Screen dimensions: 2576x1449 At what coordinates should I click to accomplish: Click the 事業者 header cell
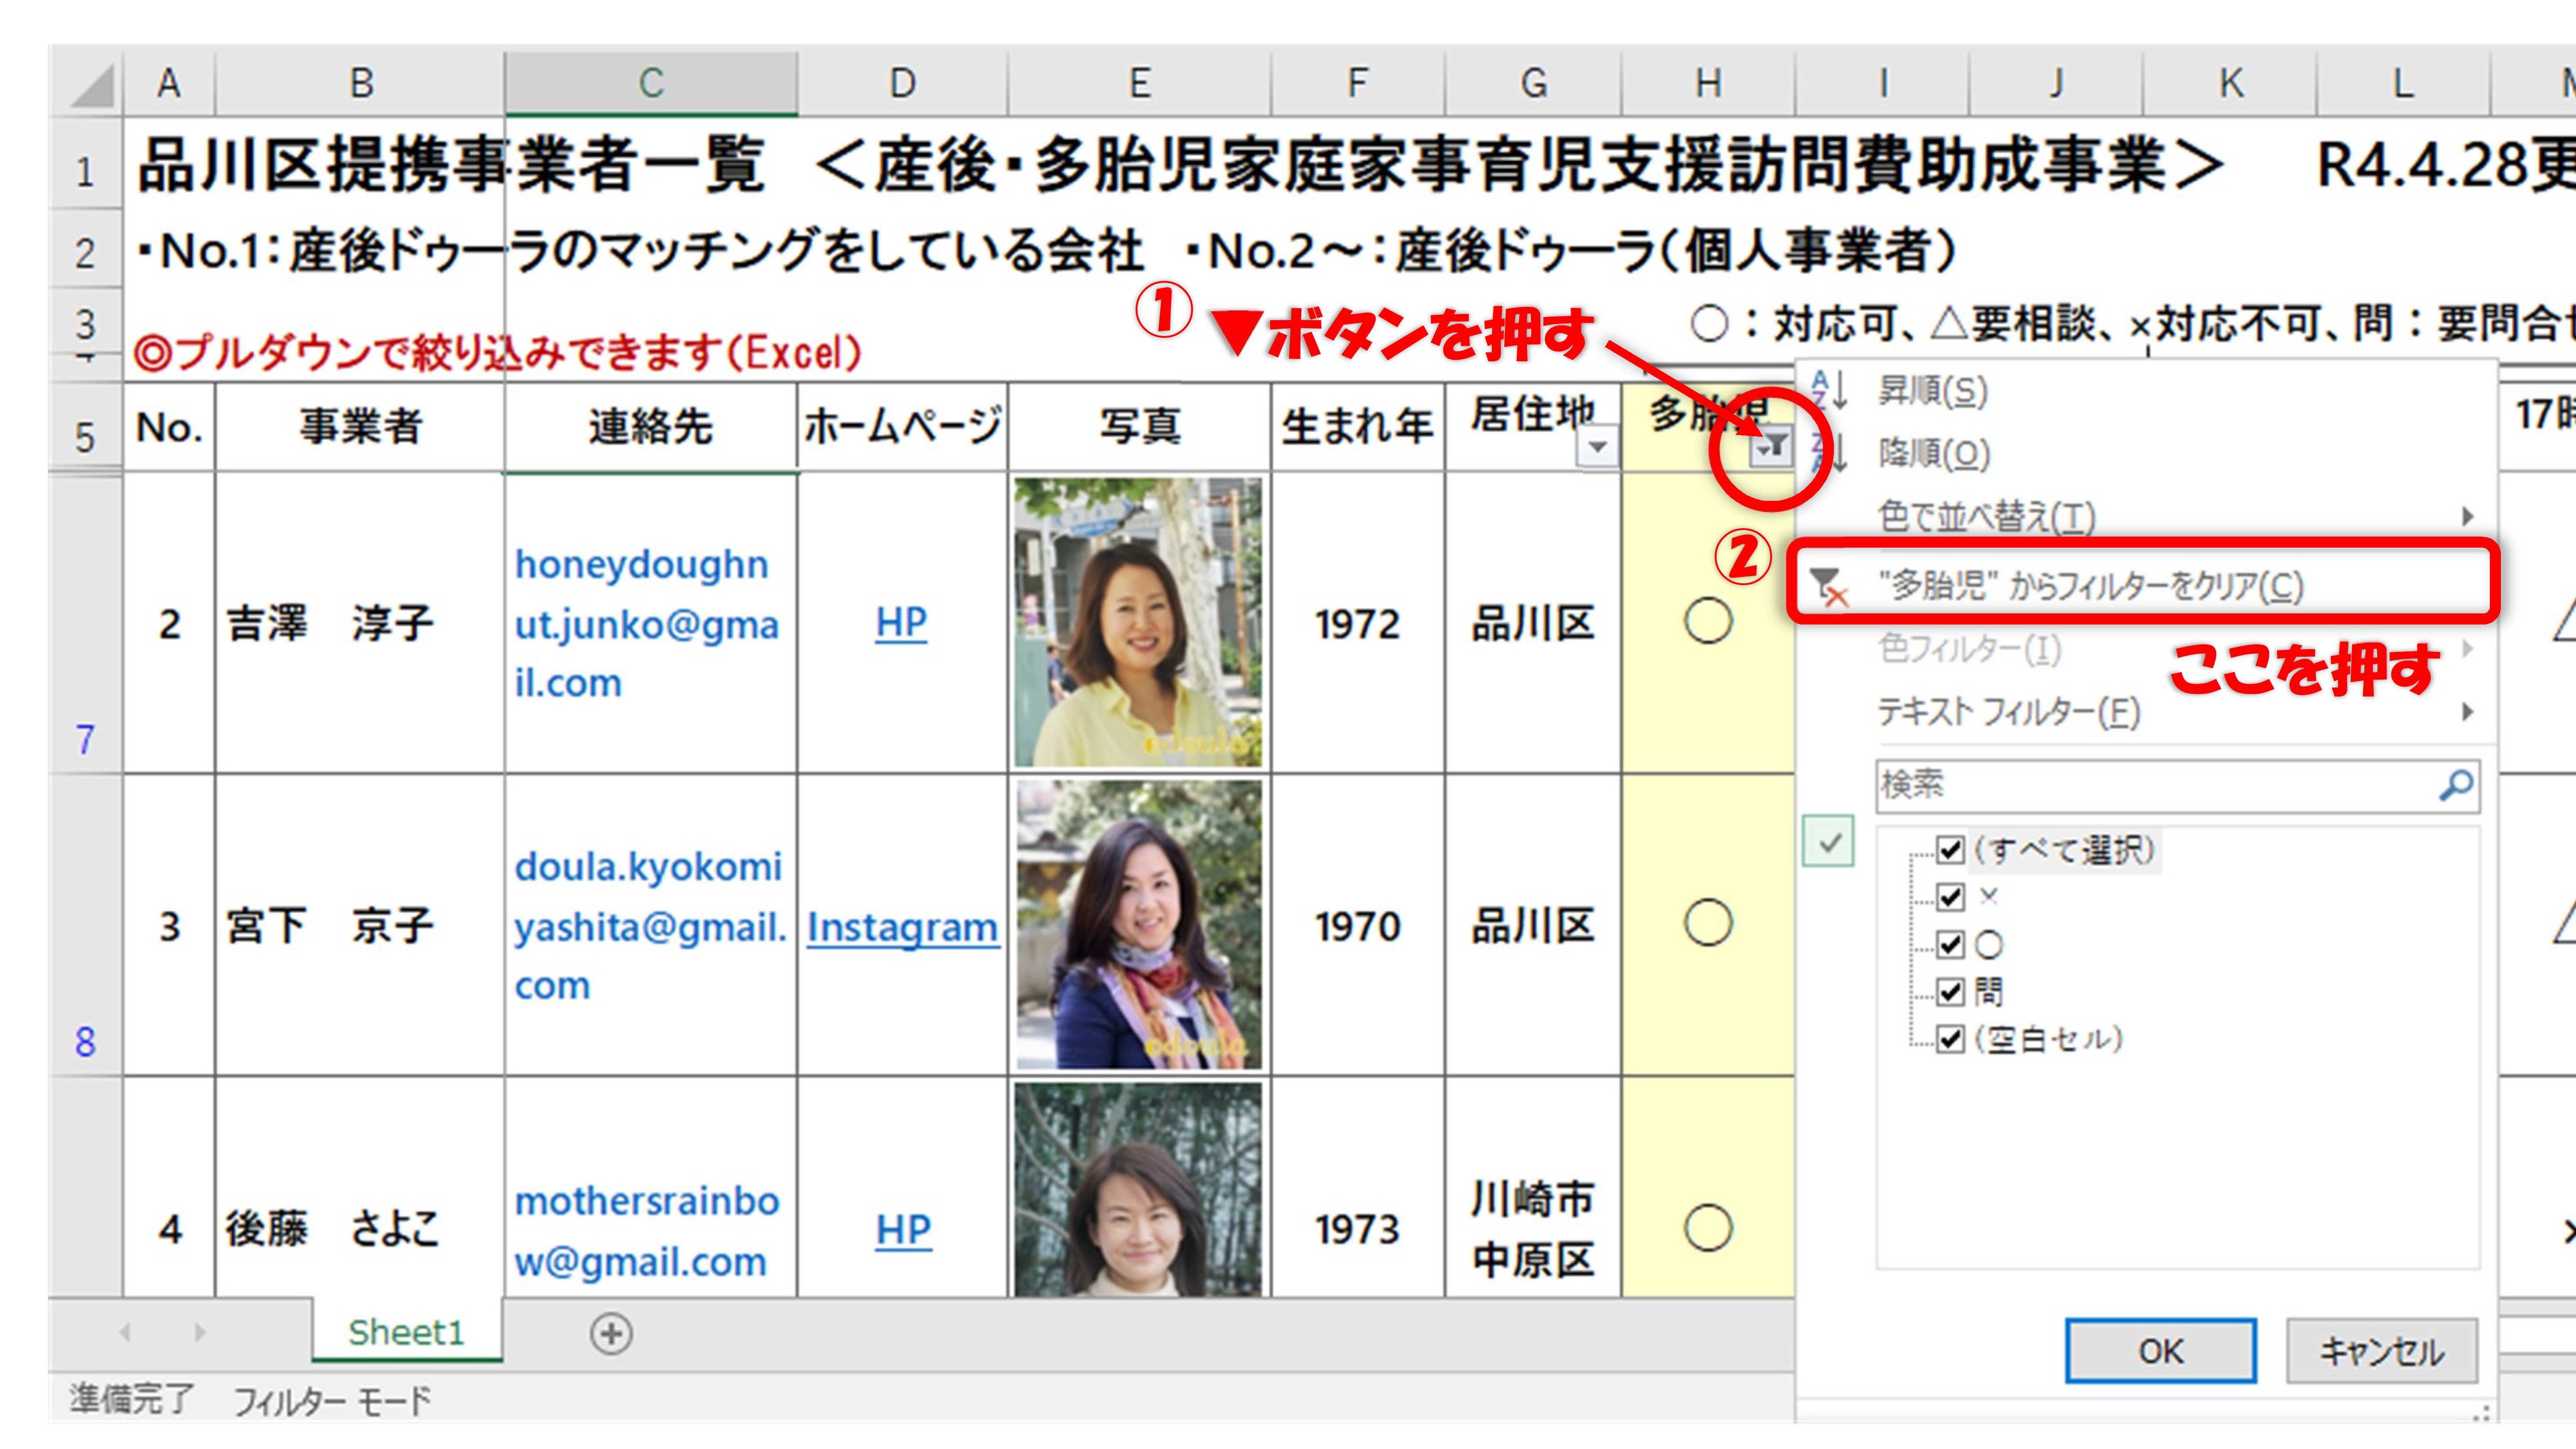click(x=360, y=427)
